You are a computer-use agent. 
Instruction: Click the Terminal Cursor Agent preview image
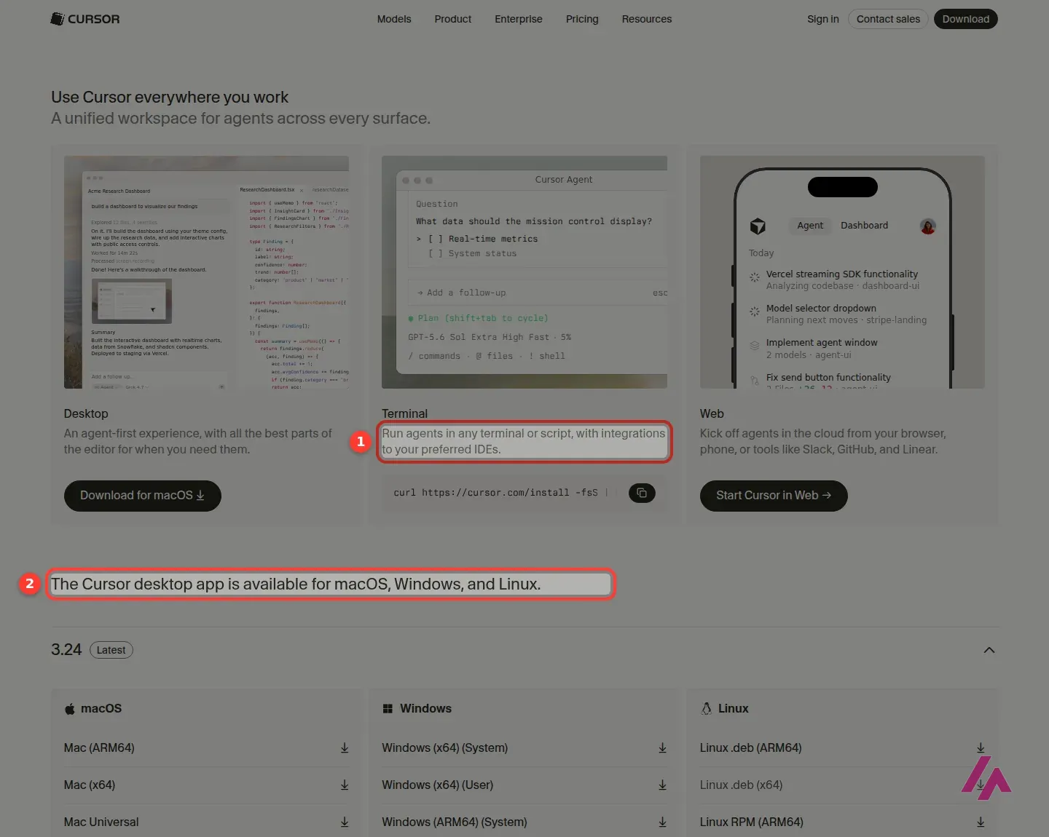(x=524, y=272)
